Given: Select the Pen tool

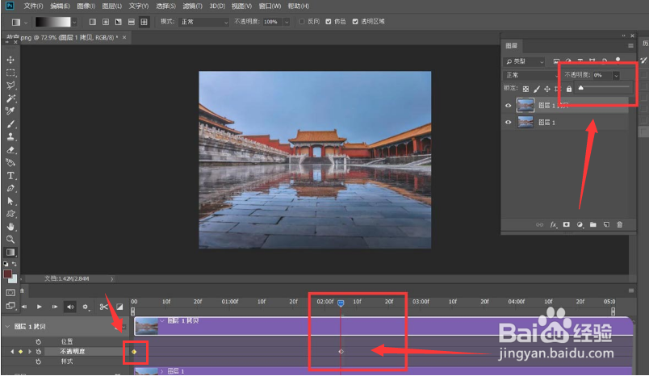Looking at the screenshot, I should coord(10,188).
